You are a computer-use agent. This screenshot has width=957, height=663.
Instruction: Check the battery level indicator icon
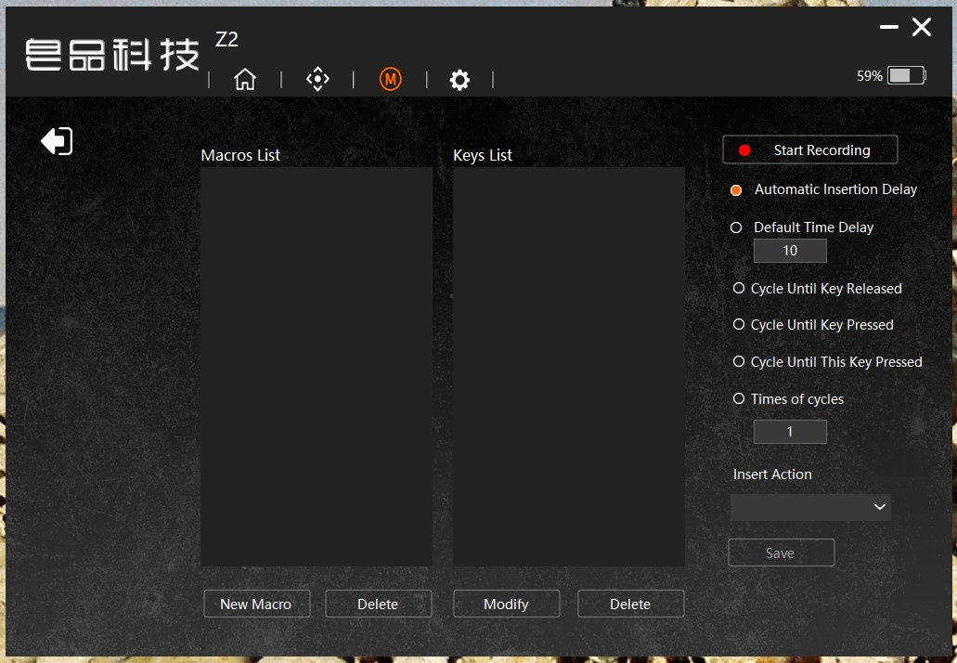(x=907, y=76)
